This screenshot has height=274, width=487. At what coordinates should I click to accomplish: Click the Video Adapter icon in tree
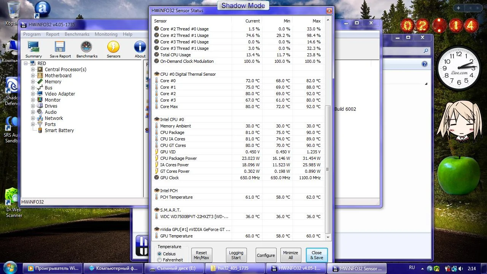click(40, 94)
